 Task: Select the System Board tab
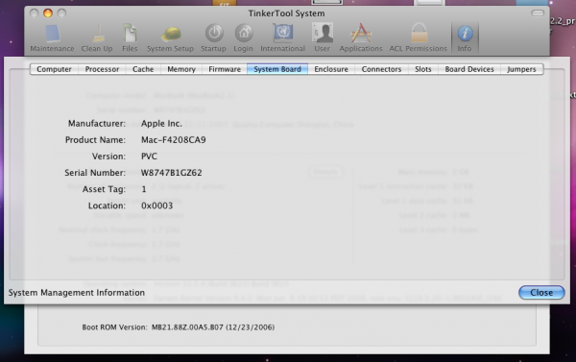click(277, 69)
